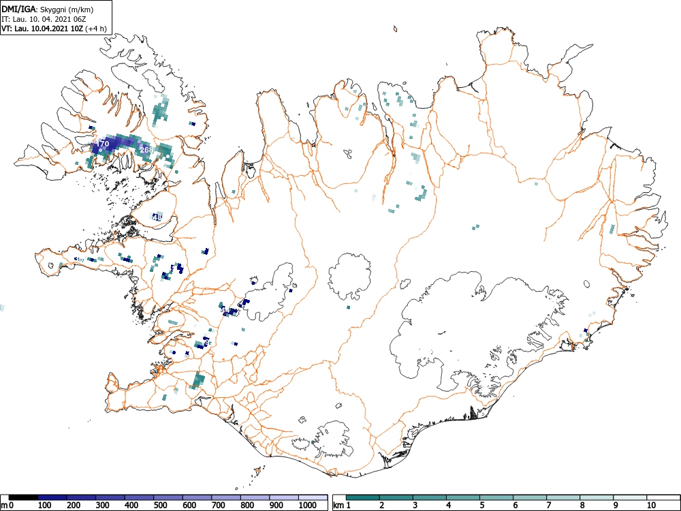
Task: Click the 'DMI/IGA: Skyggni (m/km)' title text
Action: tap(48, 9)
